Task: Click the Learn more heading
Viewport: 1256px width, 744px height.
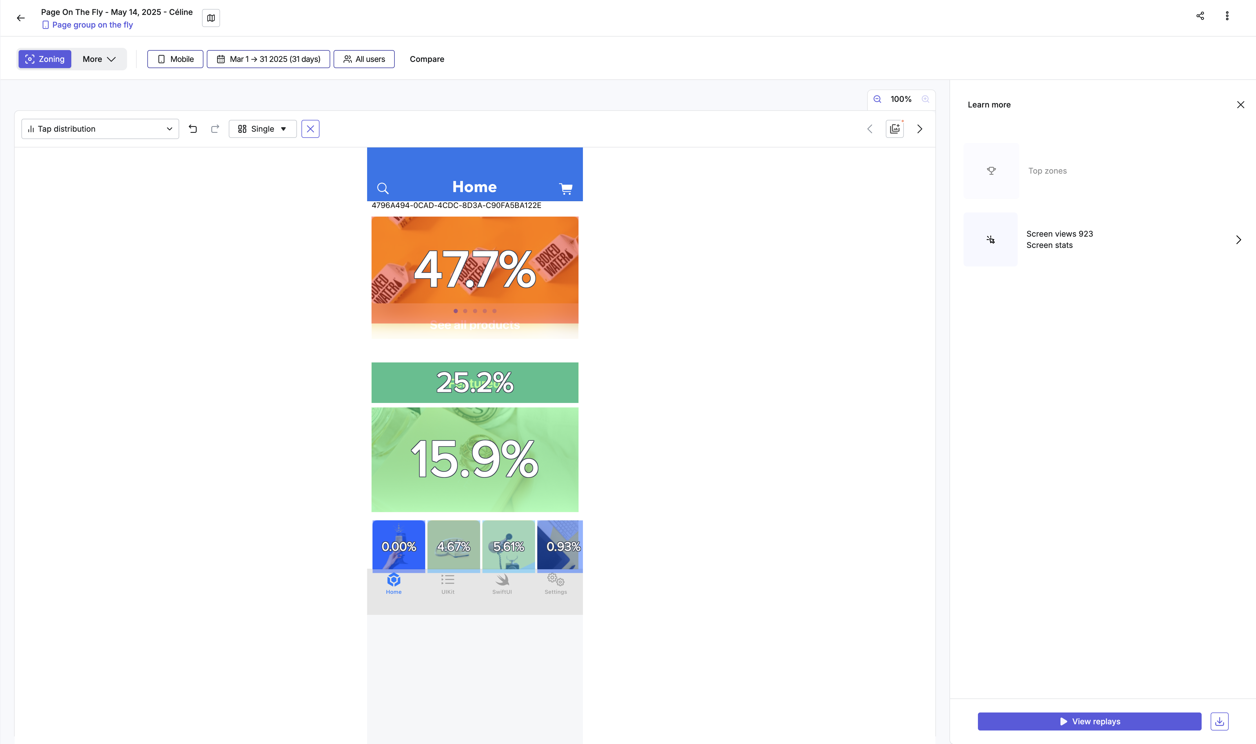Action: (x=989, y=105)
